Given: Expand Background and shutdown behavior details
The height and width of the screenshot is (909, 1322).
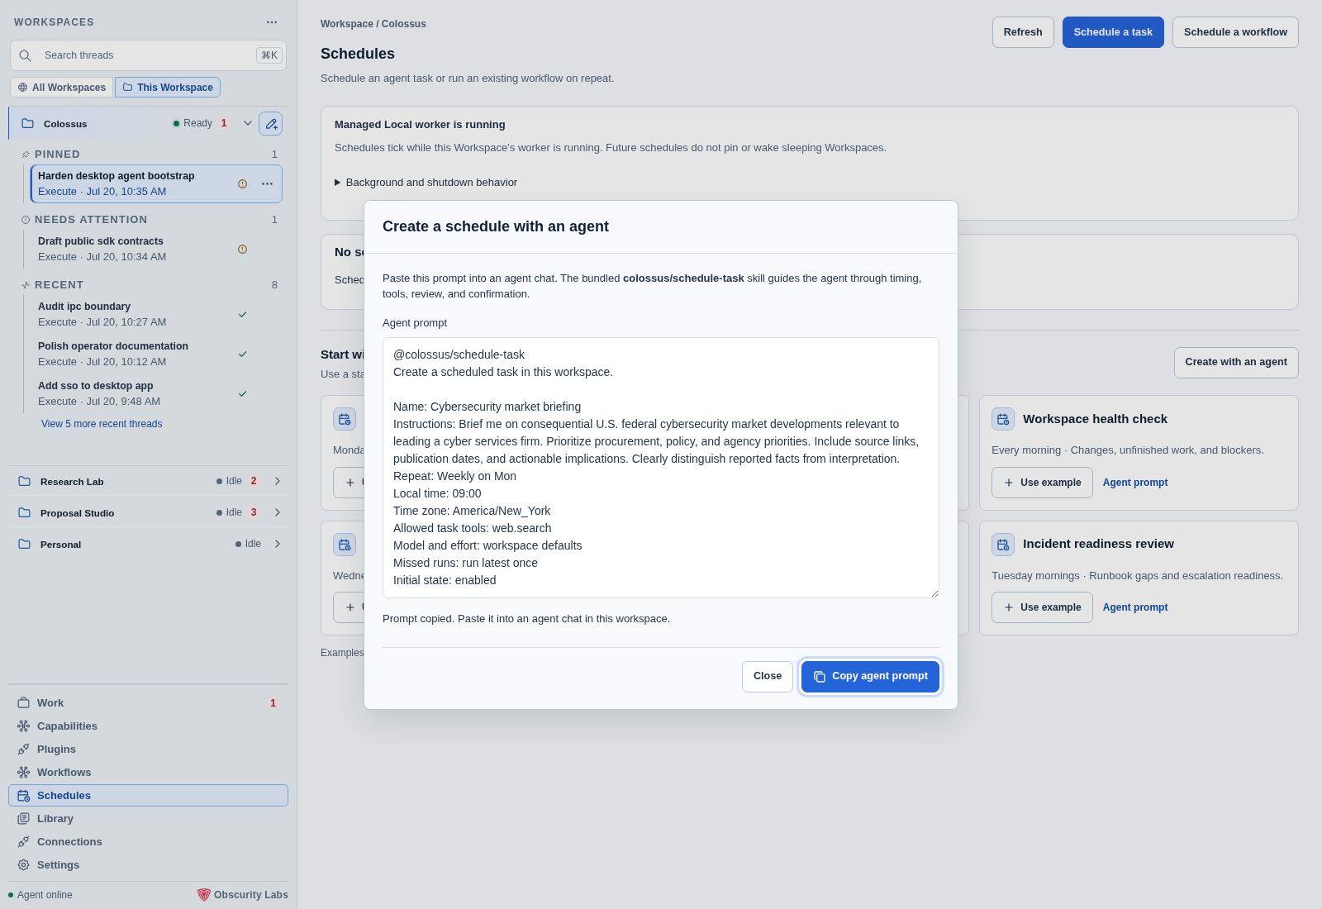Looking at the screenshot, I should pyautogui.click(x=426, y=183).
